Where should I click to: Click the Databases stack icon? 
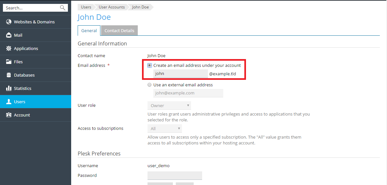tap(9, 75)
